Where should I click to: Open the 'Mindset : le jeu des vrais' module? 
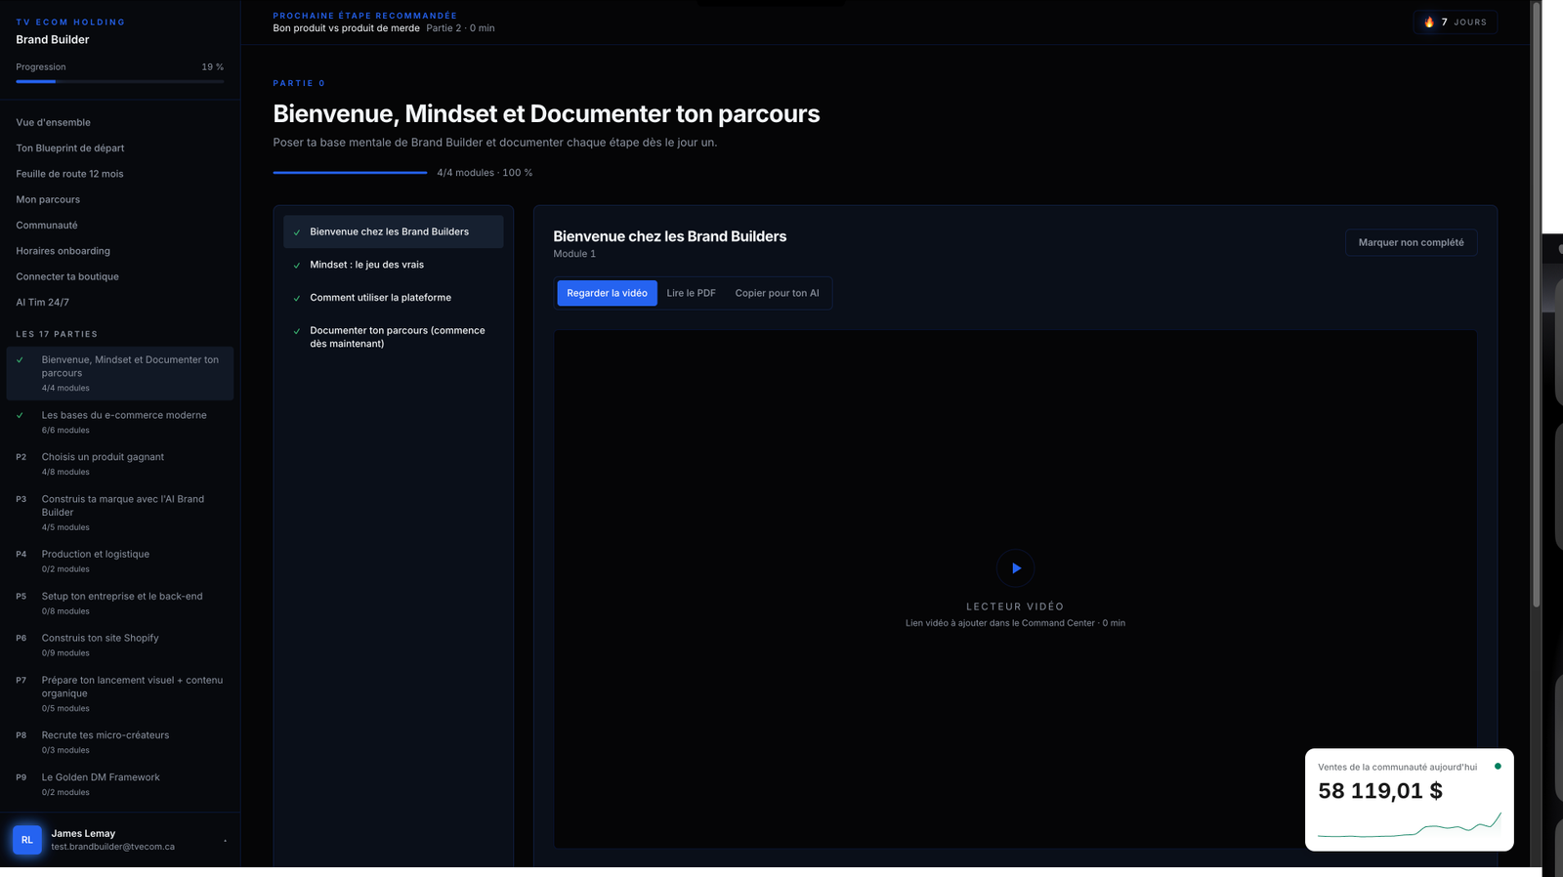[394, 265]
